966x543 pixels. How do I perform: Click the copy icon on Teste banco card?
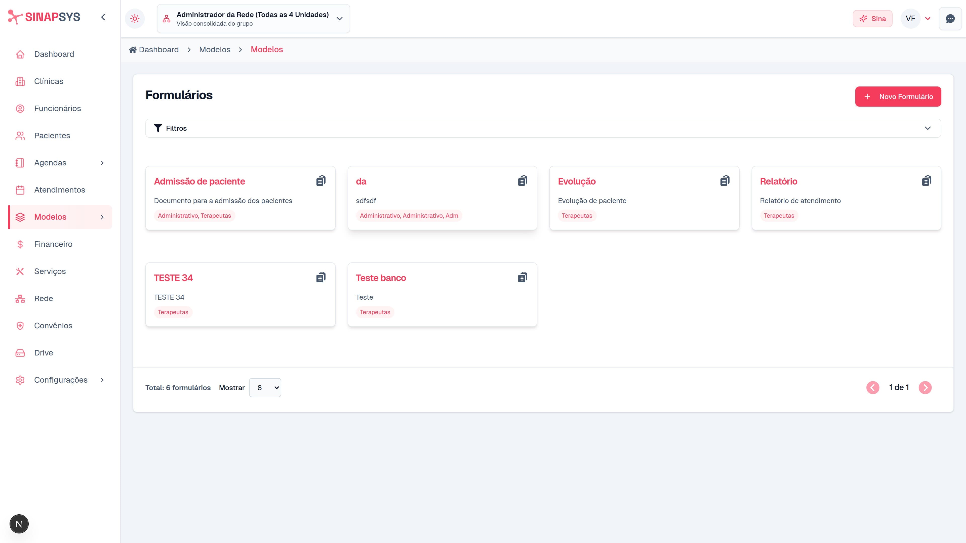522,278
